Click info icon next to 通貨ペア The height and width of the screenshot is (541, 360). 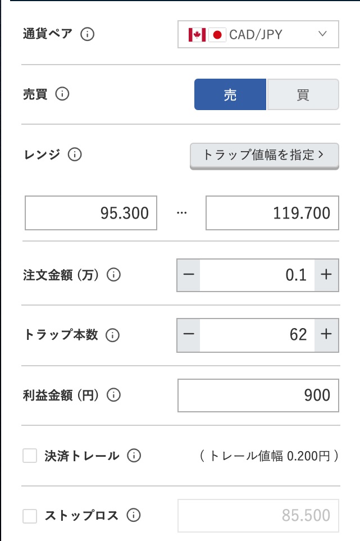(88, 34)
